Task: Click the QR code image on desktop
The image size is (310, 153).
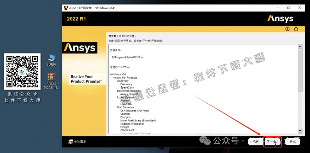Action: pos(22,72)
